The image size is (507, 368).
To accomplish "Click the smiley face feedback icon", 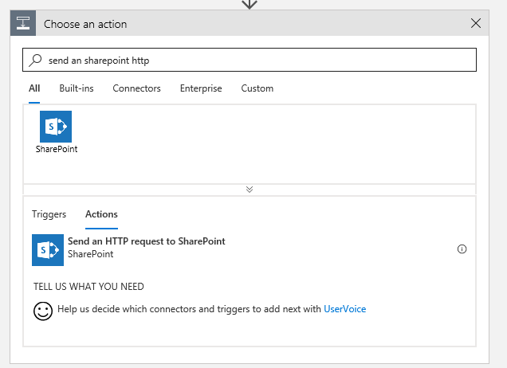I will (x=43, y=311).
